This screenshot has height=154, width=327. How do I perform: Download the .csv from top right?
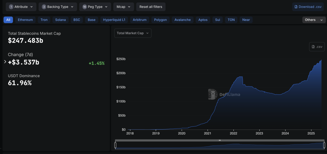pos(308,7)
